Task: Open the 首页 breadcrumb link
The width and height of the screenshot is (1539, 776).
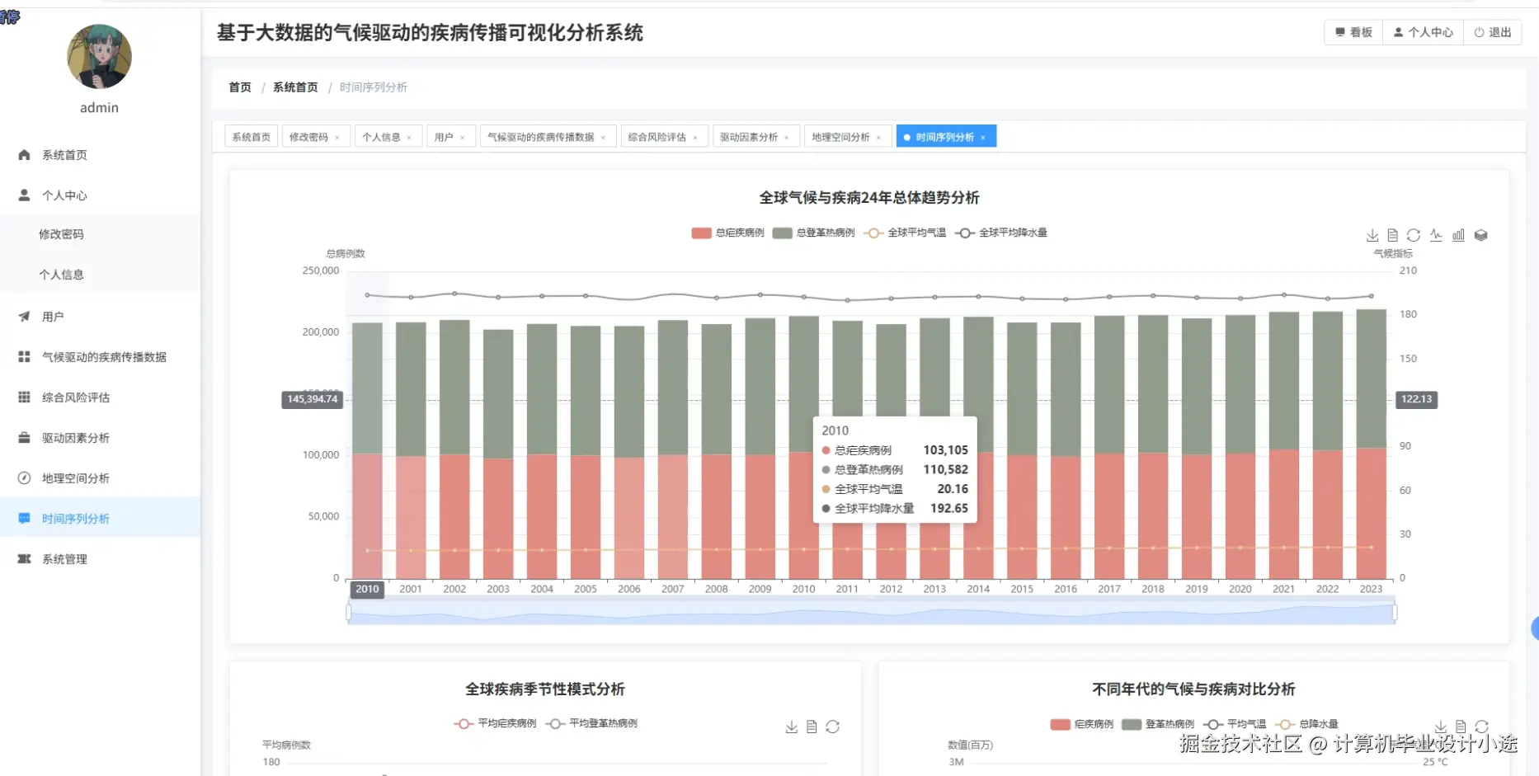Action: click(238, 87)
